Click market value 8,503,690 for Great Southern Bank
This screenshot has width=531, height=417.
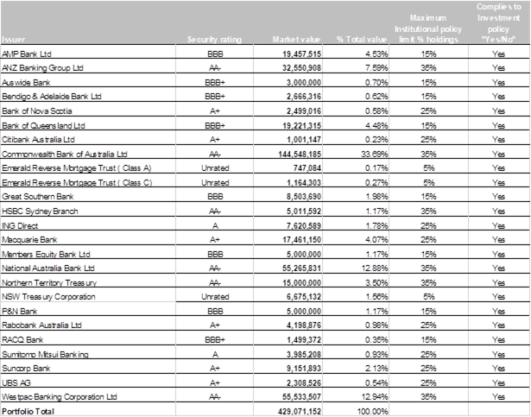tap(304, 197)
